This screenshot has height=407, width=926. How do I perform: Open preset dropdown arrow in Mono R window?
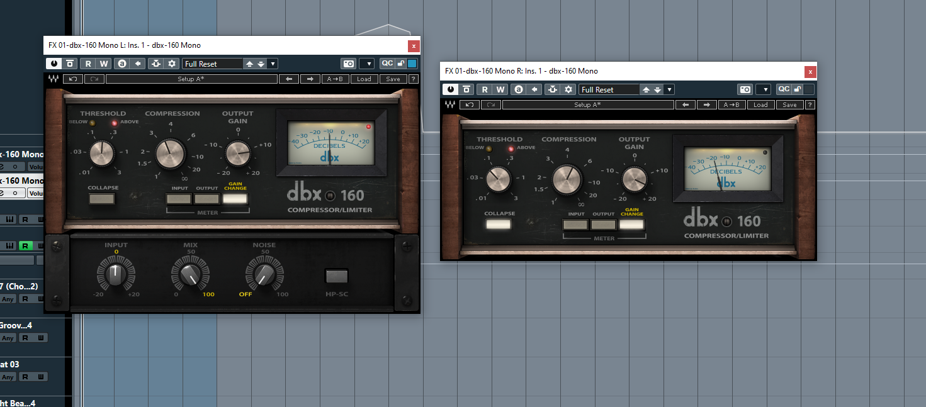(669, 89)
